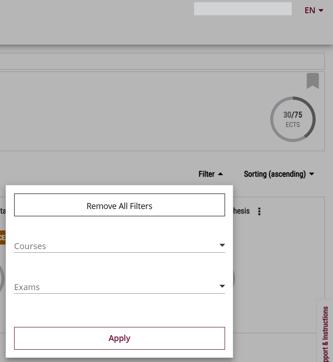
Task: Open the three-dot menu beside thesis
Action: [x=259, y=211]
